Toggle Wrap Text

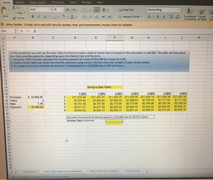click(x=126, y=10)
